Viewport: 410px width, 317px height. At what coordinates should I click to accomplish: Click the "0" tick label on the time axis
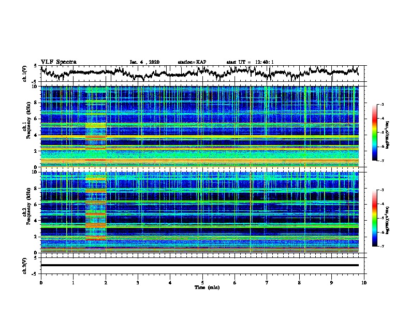click(41, 283)
